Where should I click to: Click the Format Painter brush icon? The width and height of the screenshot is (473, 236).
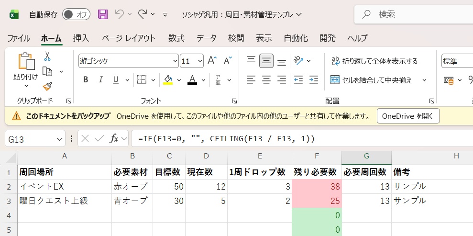[x=47, y=86]
